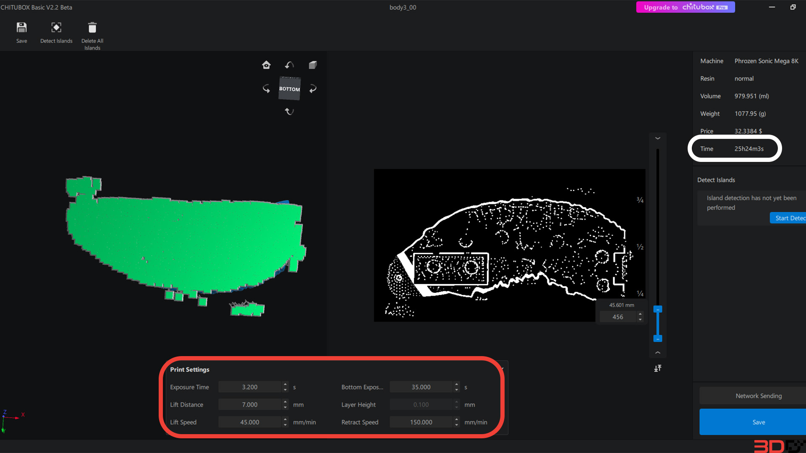Click the Volume value 979.951 (ml)
This screenshot has width=806, height=453.
coord(752,96)
